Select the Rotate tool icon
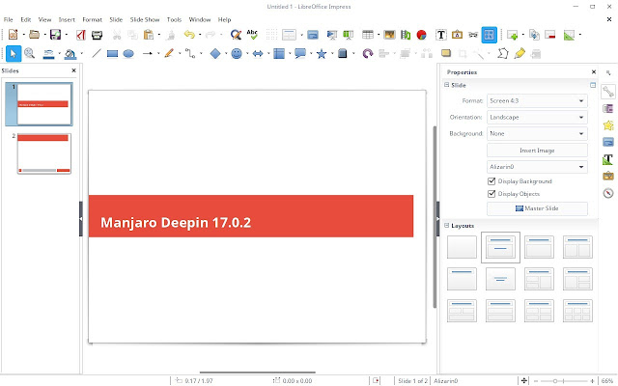Image resolution: width=618 pixels, height=386 pixels. (368, 53)
